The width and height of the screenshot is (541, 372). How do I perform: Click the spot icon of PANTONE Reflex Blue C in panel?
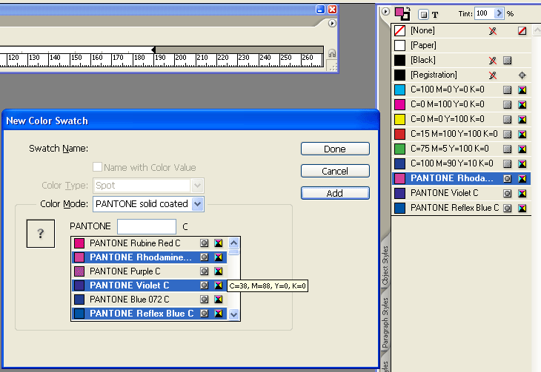(507, 208)
